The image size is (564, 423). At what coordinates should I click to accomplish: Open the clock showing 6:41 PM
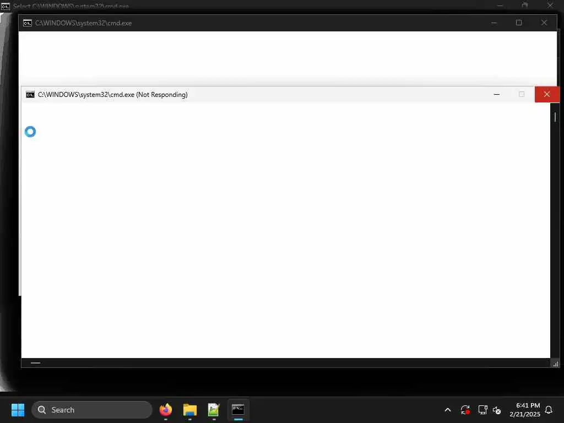click(525, 410)
